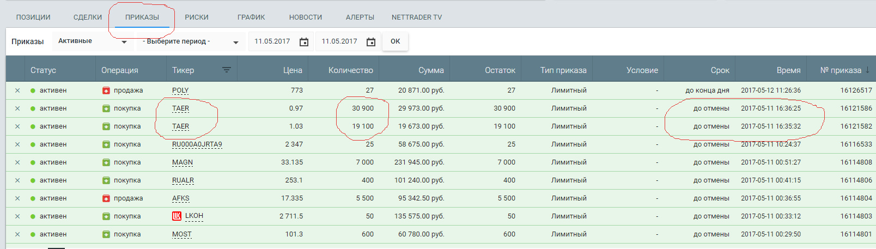The height and width of the screenshot is (249, 876).
Task: Open the ГРАФИК tab
Action: pos(251,17)
